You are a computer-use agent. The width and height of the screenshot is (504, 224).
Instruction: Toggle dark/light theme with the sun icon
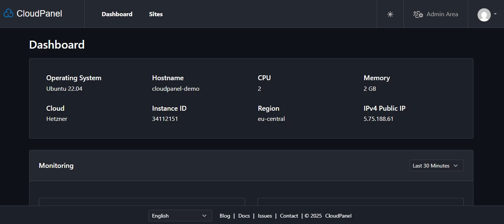(390, 14)
